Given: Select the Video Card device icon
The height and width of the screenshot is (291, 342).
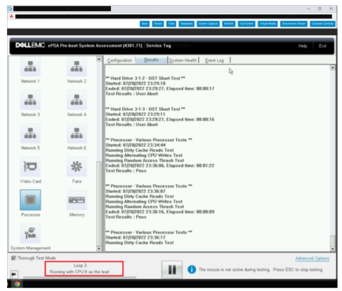Looking at the screenshot, I should pos(30,167).
